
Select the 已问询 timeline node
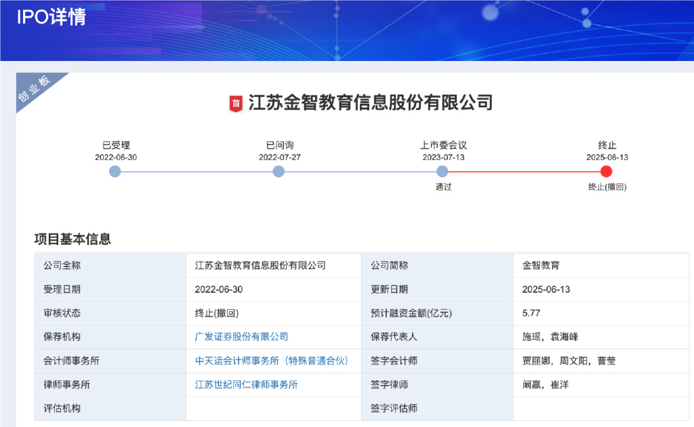click(279, 171)
